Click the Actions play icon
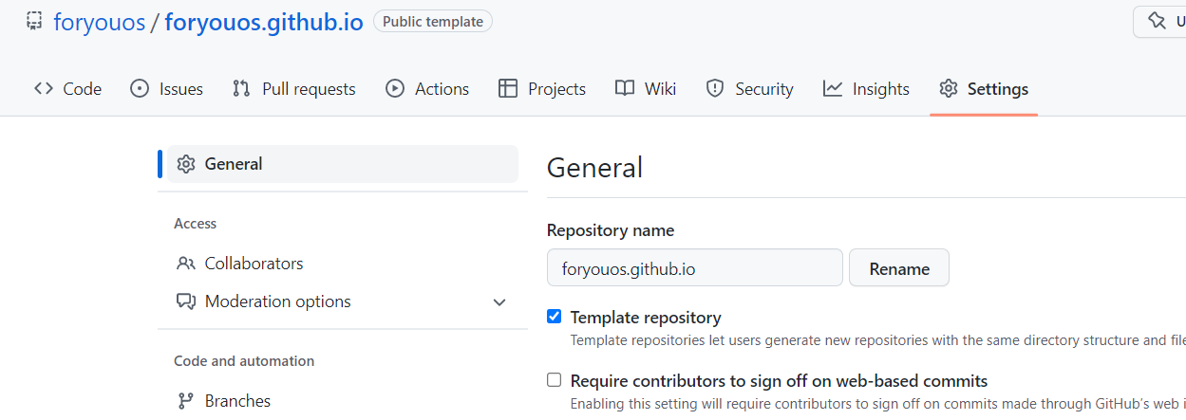This screenshot has height=420, width=1186. click(x=395, y=88)
